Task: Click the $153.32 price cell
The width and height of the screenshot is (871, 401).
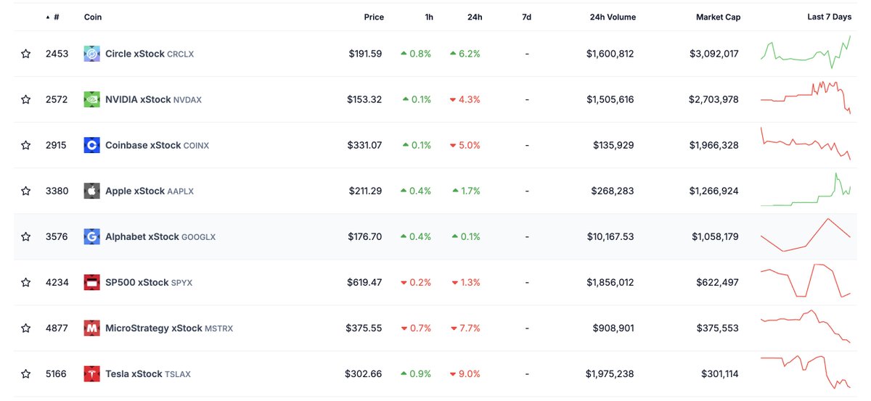Action: tap(364, 99)
